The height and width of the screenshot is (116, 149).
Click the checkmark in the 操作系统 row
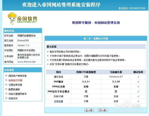point(138,77)
